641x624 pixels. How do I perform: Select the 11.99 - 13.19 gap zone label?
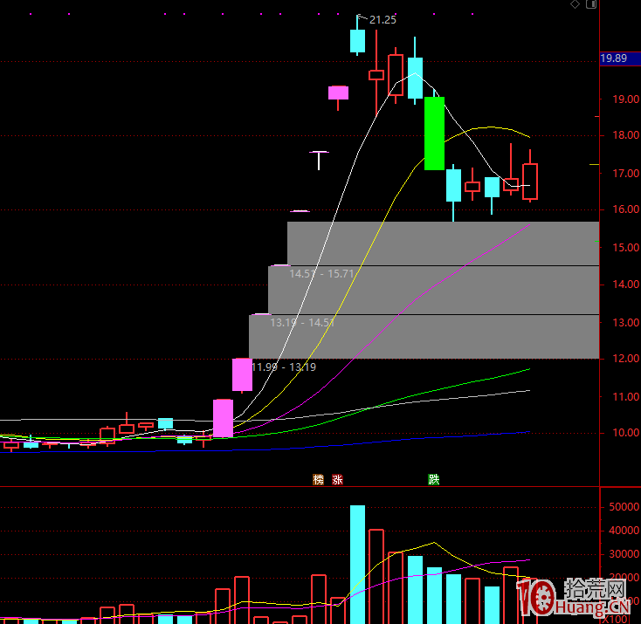tap(284, 367)
